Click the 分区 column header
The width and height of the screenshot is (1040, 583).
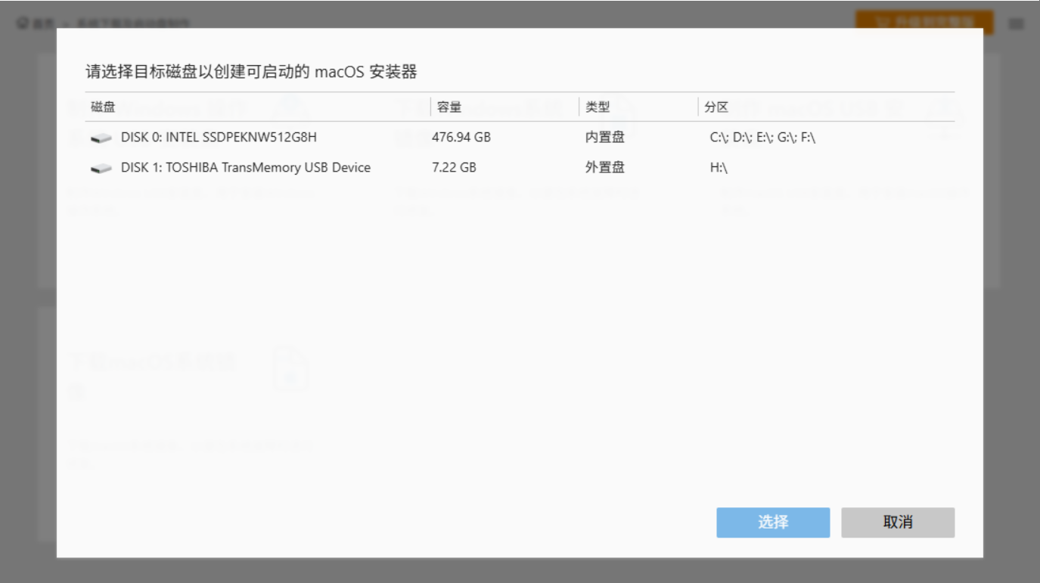tap(716, 107)
